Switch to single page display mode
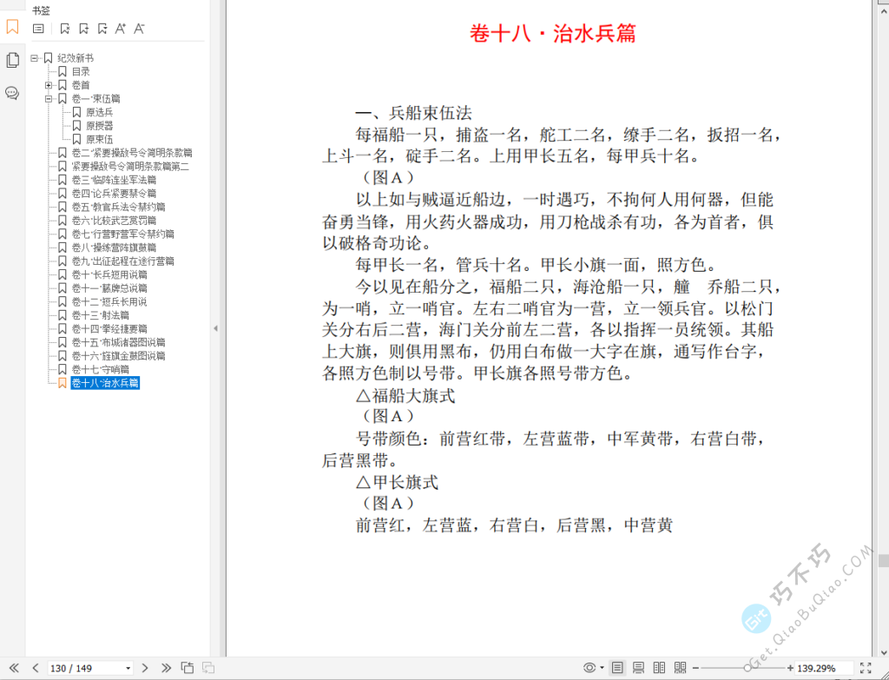889x680 pixels. point(617,669)
